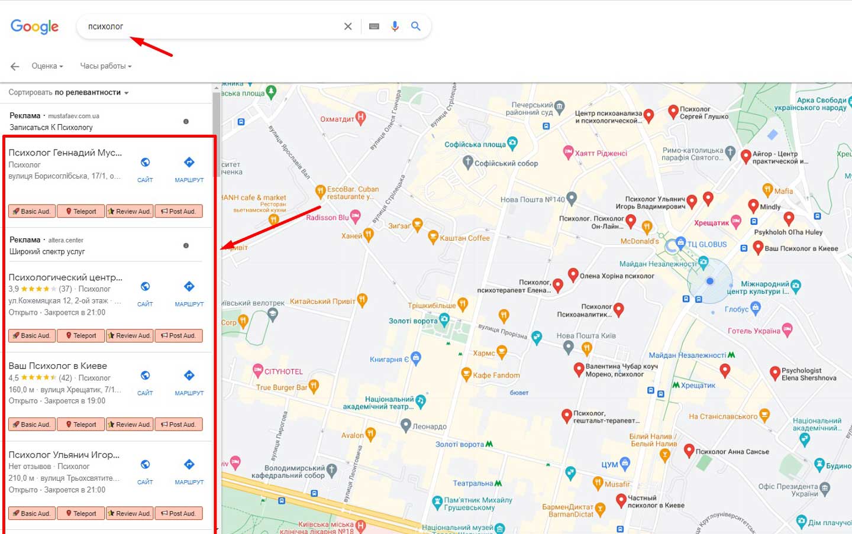The height and width of the screenshot is (534, 852).
Task: Select Центр психоанализа map pin
Action: pyautogui.click(x=648, y=115)
